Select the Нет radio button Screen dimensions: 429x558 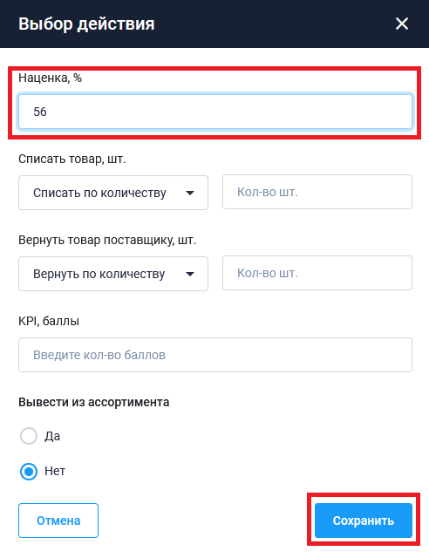coord(29,472)
